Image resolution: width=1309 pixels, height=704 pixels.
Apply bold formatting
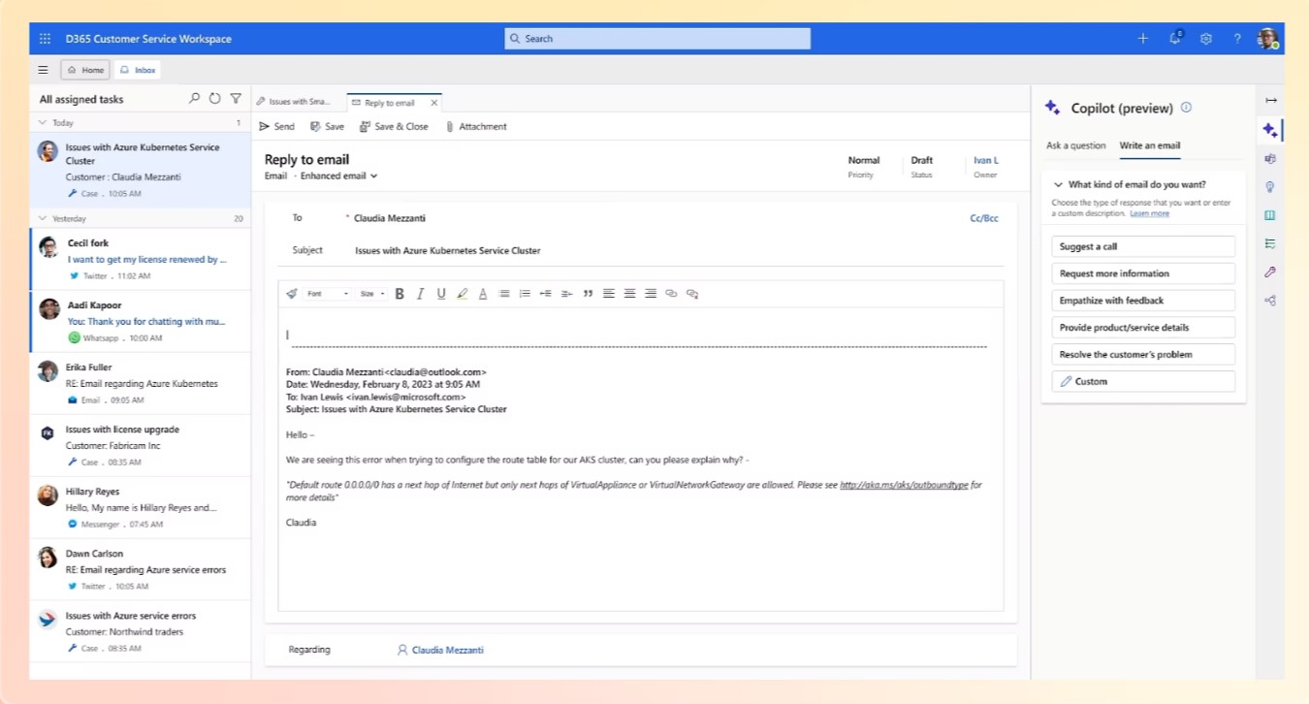(x=399, y=294)
